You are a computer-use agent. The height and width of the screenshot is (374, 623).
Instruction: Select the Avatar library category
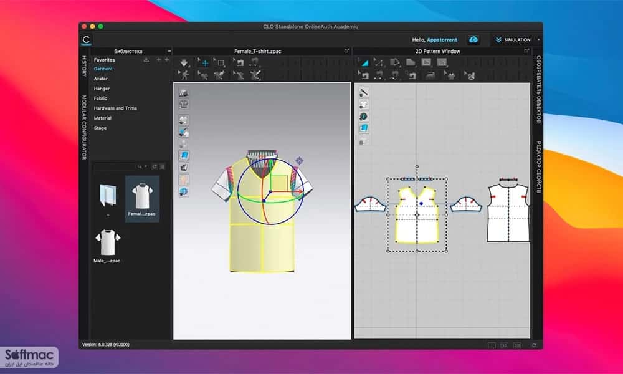tap(100, 79)
